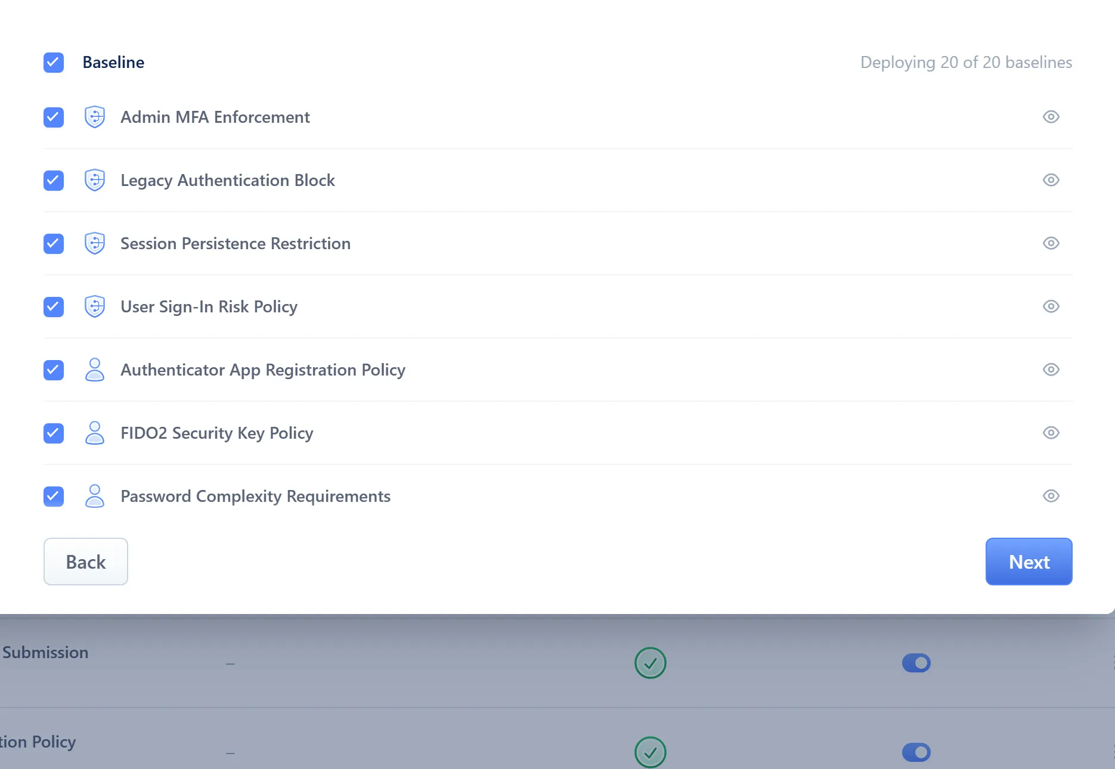Preview FIDO2 Security Key Policy eye icon
The height and width of the screenshot is (769, 1115).
coord(1051,433)
